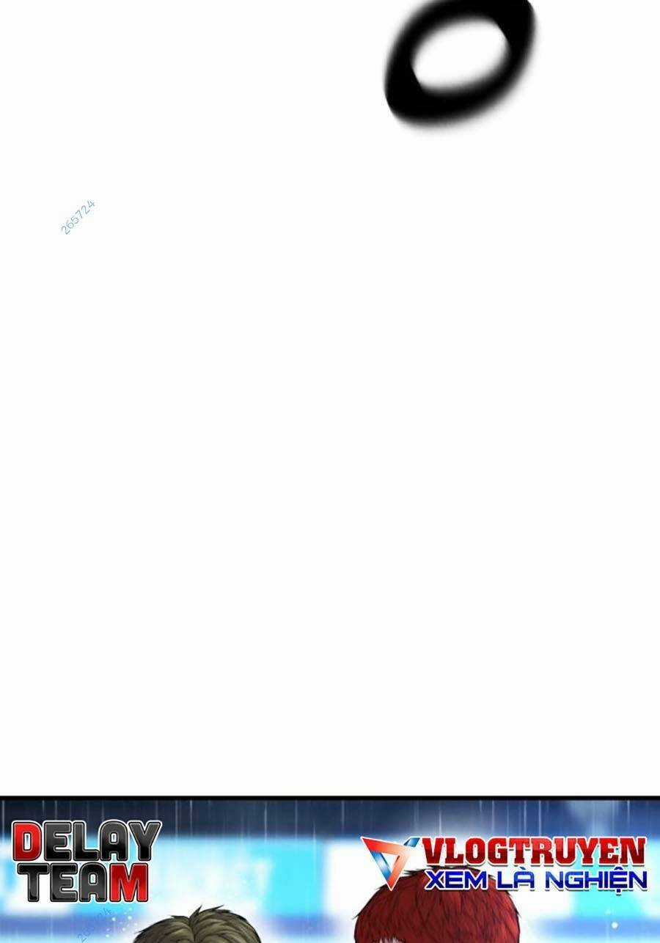Click the DELAY word in team logo
This screenshot has width=660, height=943.
pos(87,841)
